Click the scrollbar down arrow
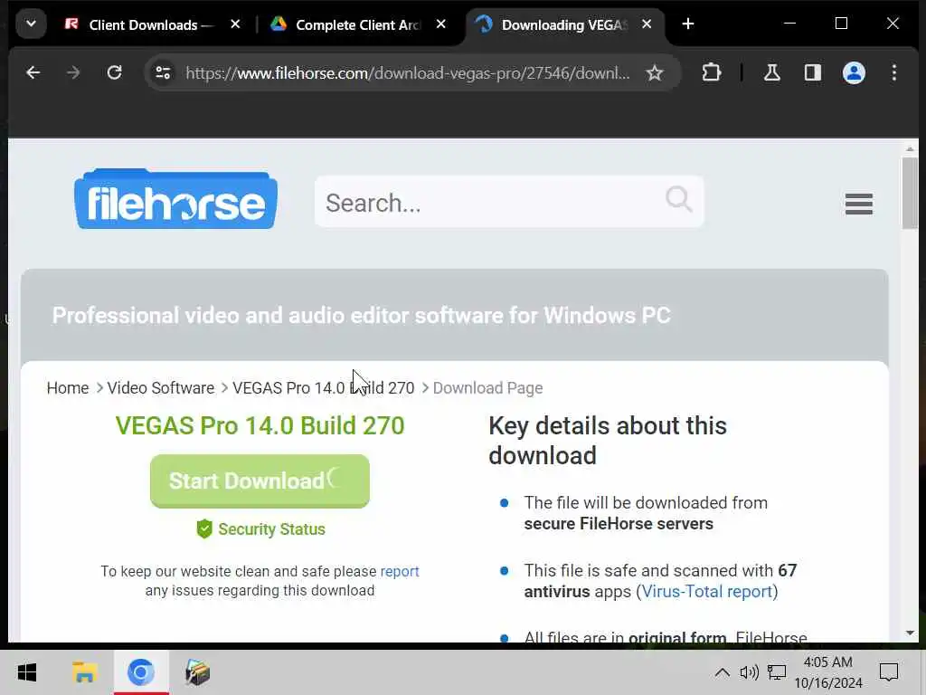Viewport: 926px width, 695px height. [x=910, y=633]
